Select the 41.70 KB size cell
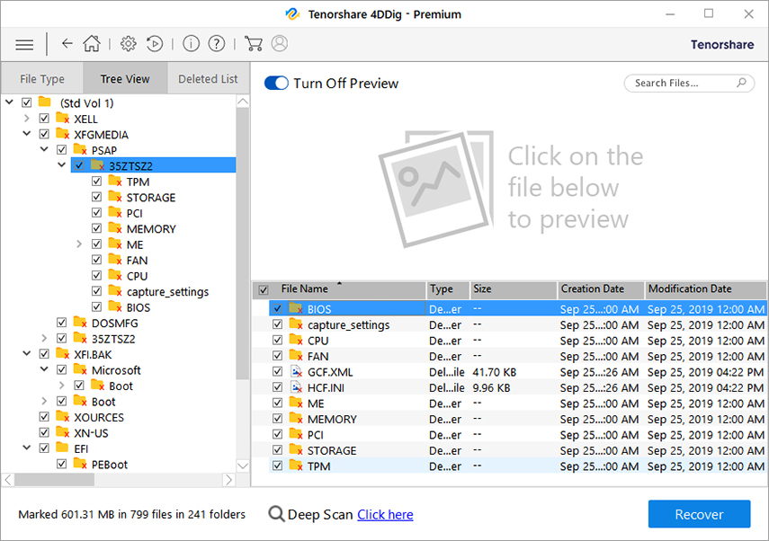The width and height of the screenshot is (769, 541). coord(495,372)
